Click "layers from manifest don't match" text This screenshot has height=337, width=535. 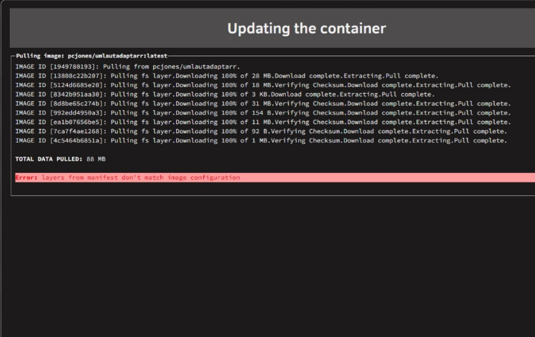(103, 177)
